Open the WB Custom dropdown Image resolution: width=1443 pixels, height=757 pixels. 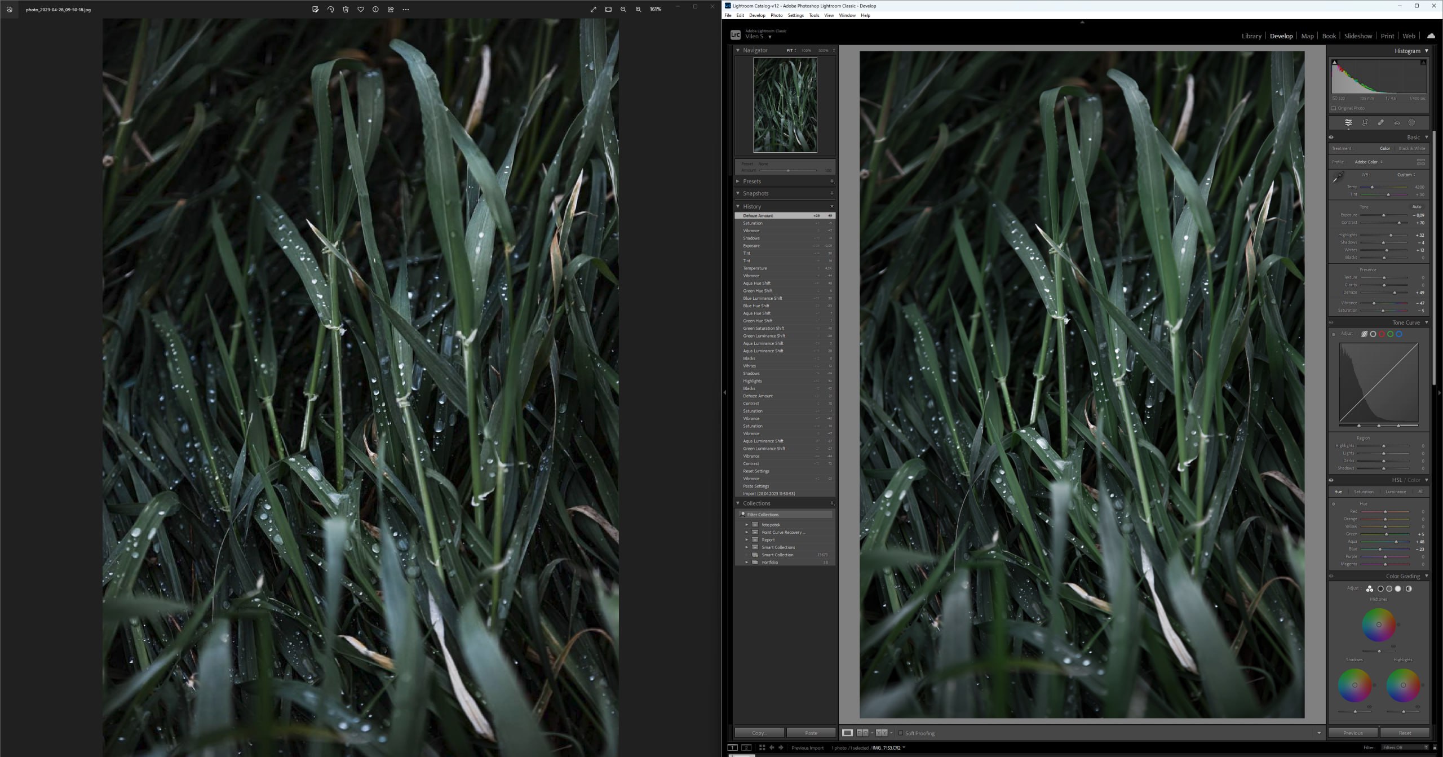tap(1406, 175)
